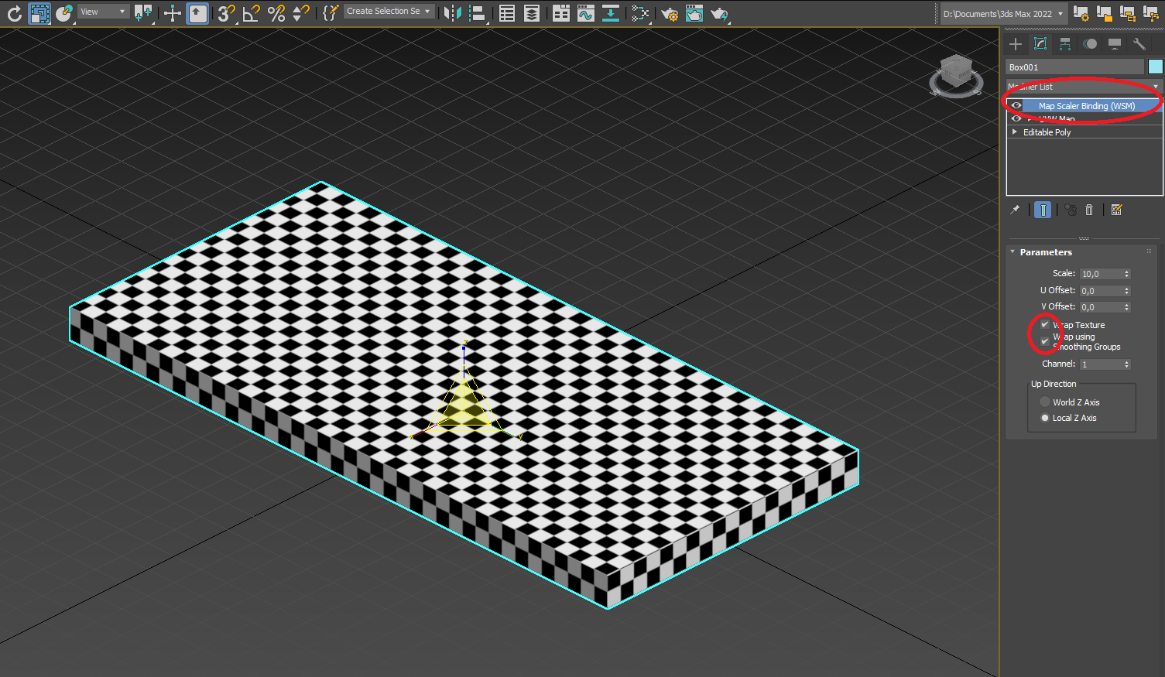
Task: Open the project path dropdown
Action: point(1003,14)
